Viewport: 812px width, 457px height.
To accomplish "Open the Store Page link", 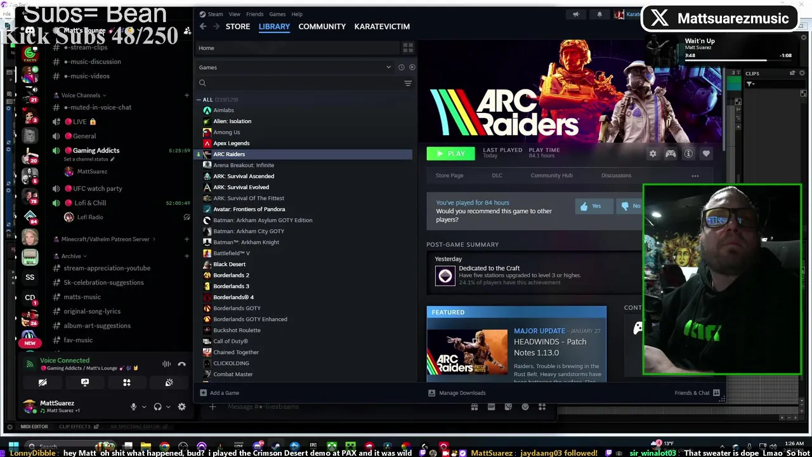I will [449, 175].
